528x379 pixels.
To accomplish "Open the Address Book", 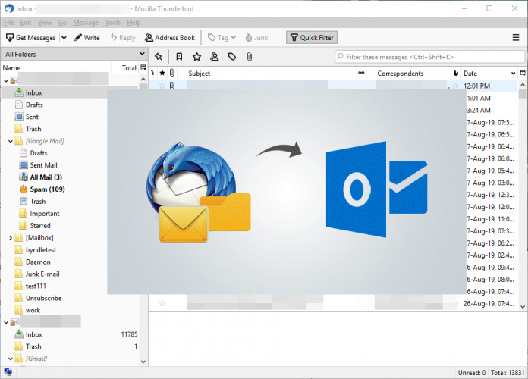I will [170, 38].
